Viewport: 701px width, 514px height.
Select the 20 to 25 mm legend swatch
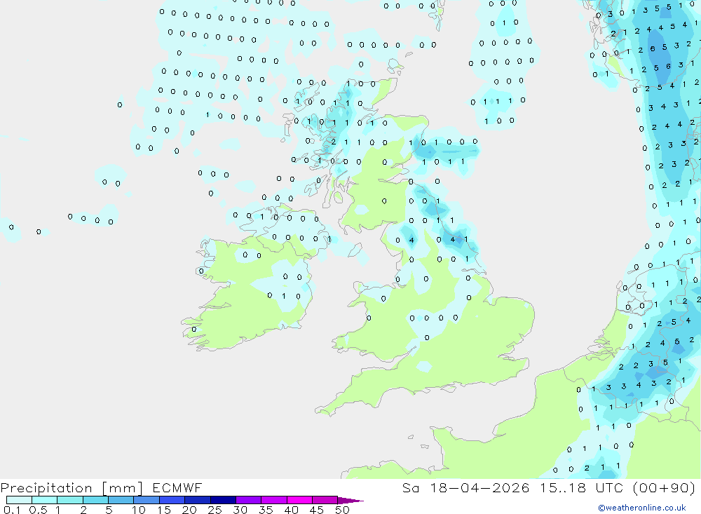pos(198,500)
